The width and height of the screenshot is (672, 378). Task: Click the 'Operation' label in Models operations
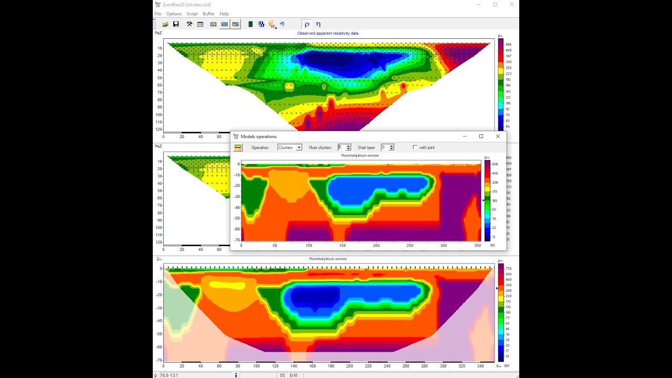260,148
